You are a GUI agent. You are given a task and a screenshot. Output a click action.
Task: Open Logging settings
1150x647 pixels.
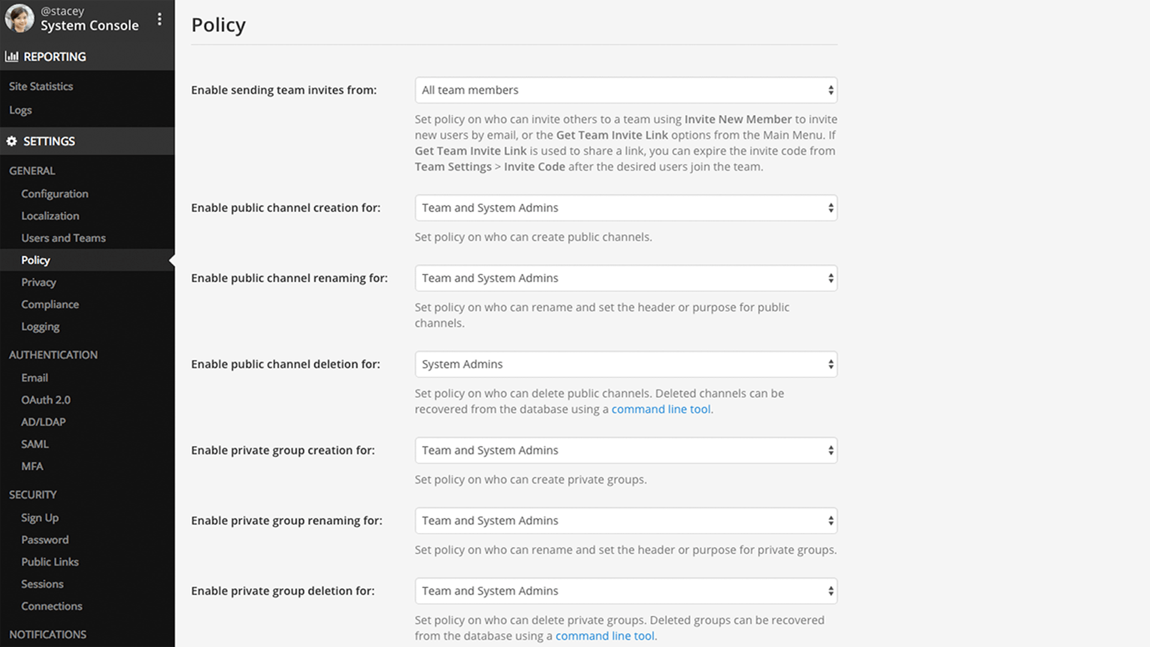click(40, 326)
